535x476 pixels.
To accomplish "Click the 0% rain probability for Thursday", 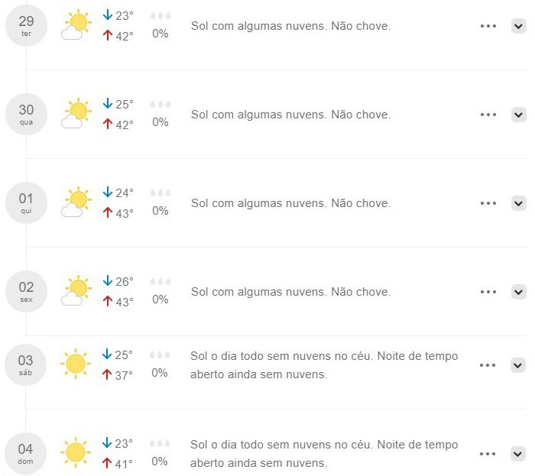I will pos(160,211).
